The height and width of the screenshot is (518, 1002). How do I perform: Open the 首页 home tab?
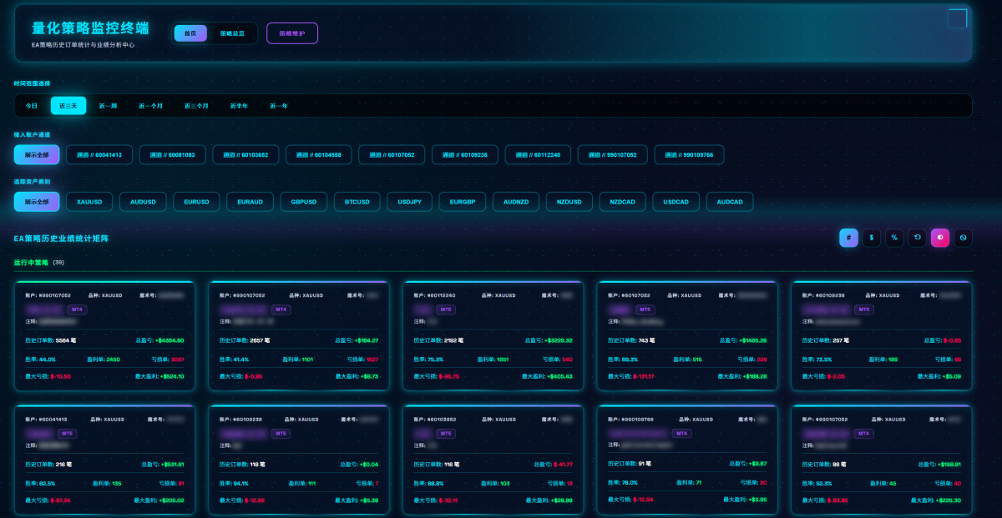pos(190,33)
